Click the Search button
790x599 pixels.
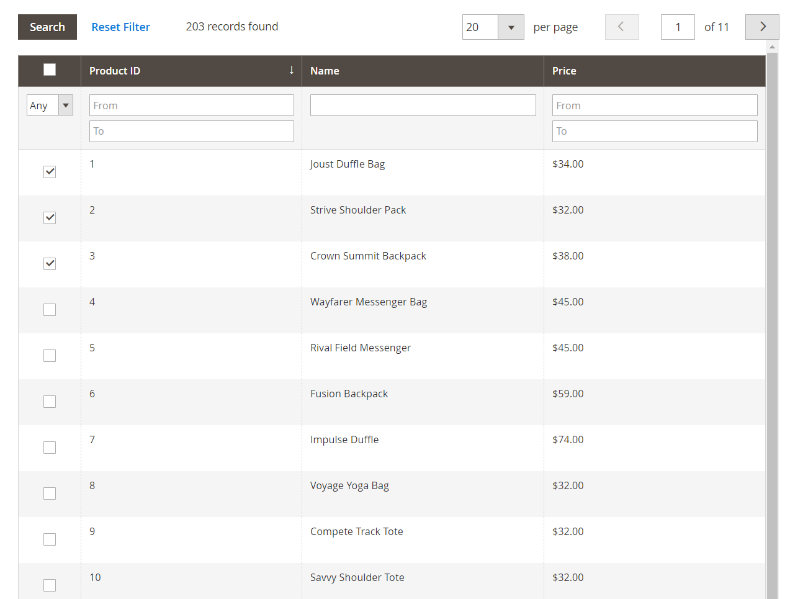(x=47, y=27)
